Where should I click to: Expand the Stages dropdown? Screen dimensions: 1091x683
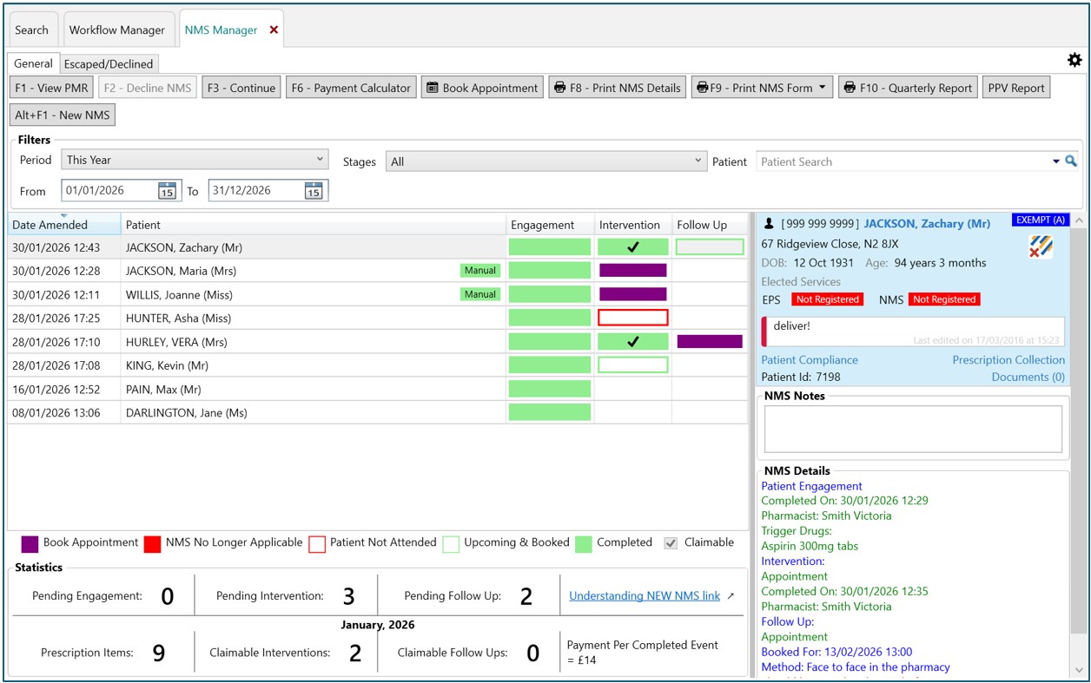(x=545, y=161)
